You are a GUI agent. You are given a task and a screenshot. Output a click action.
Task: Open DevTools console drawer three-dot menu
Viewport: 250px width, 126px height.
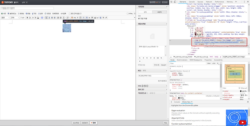172,102
